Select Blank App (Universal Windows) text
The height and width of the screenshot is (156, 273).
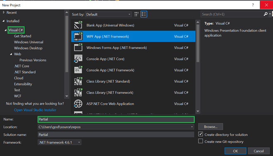110,25
